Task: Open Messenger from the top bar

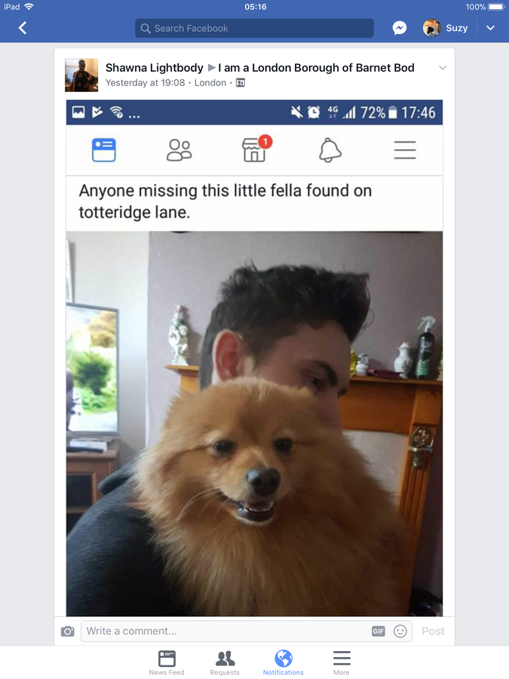Action: pyautogui.click(x=399, y=28)
